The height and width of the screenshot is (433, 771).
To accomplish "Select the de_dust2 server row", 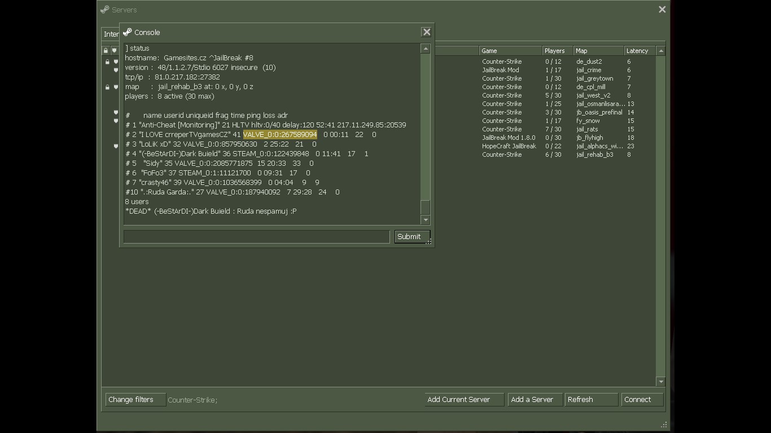I will tap(379, 61).
